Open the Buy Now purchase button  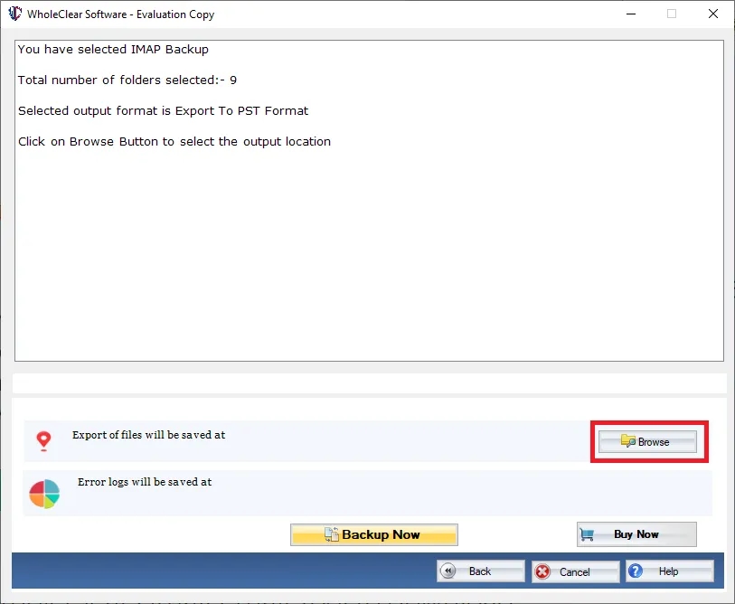636,534
